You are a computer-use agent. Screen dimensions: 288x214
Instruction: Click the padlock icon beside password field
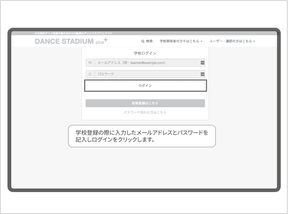tap(90, 74)
